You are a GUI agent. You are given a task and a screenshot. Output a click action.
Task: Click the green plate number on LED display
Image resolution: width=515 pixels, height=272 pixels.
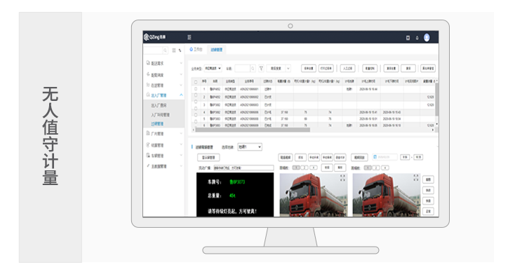coord(237,182)
